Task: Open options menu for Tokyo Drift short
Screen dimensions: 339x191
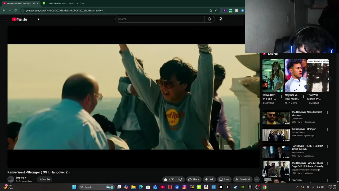Action: (x=281, y=96)
